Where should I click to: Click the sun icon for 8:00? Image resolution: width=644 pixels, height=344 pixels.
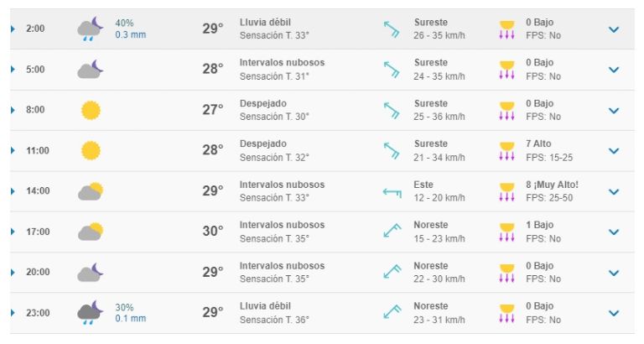91,110
